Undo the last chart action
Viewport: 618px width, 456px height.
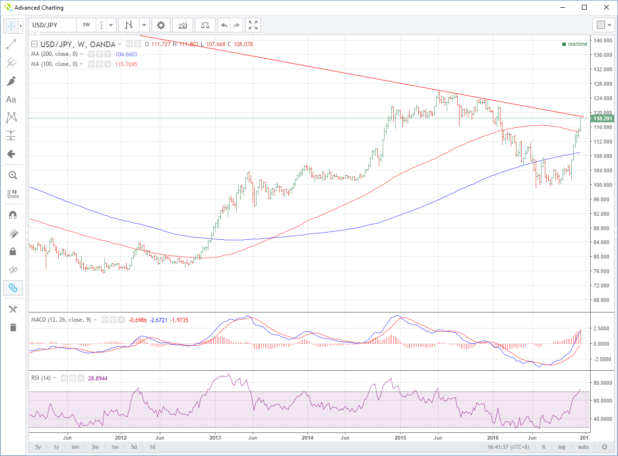(224, 25)
